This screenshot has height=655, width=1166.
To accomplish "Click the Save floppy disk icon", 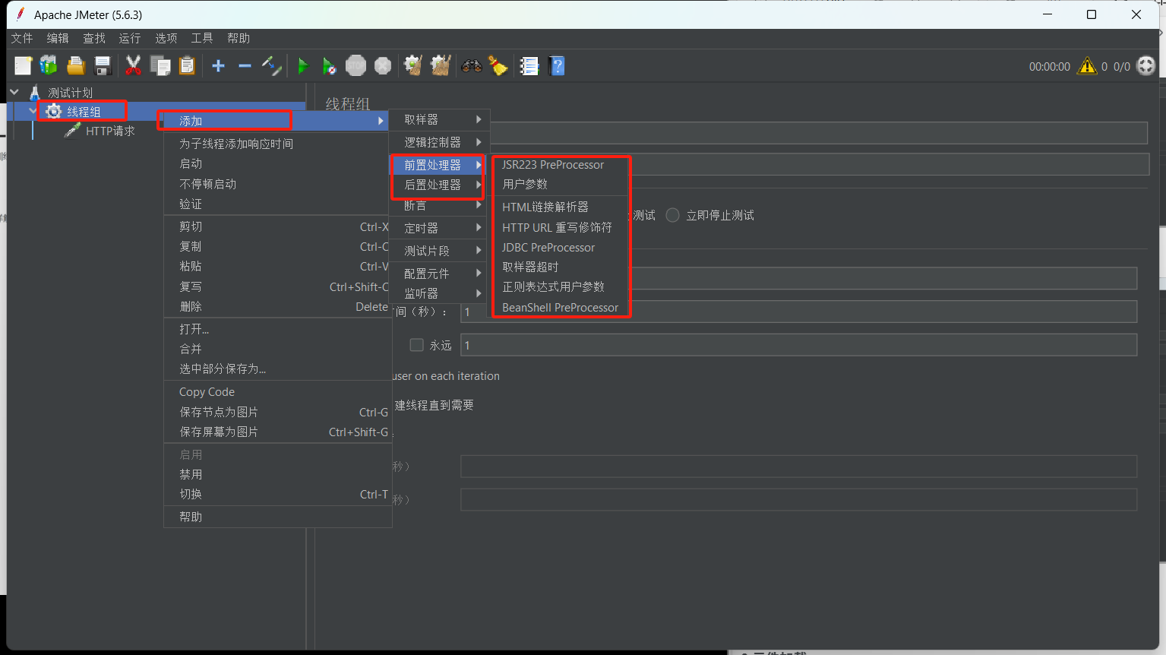I will tap(103, 66).
